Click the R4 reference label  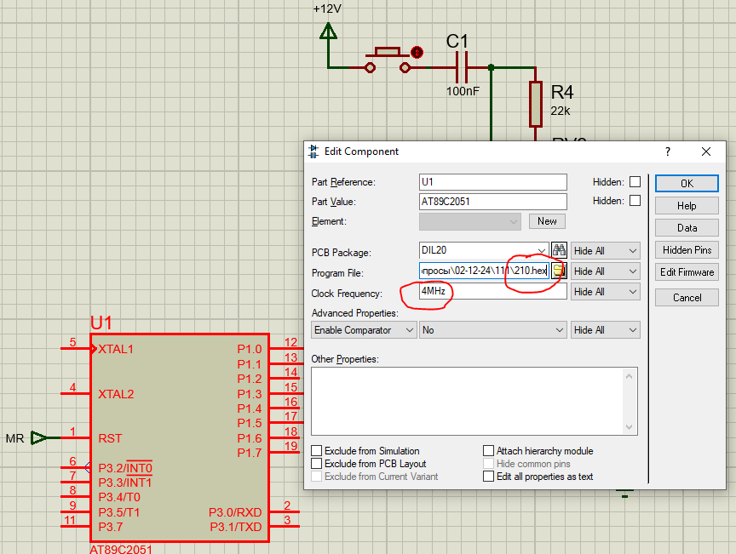562,92
